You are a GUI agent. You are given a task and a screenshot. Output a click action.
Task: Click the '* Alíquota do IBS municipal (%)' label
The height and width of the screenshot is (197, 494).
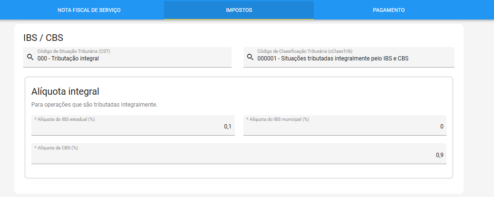[277, 119]
